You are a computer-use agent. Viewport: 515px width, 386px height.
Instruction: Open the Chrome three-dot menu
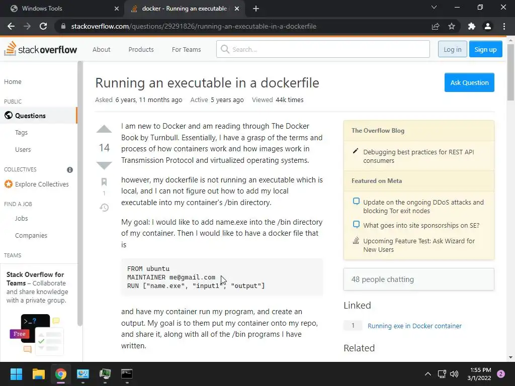pyautogui.click(x=504, y=26)
